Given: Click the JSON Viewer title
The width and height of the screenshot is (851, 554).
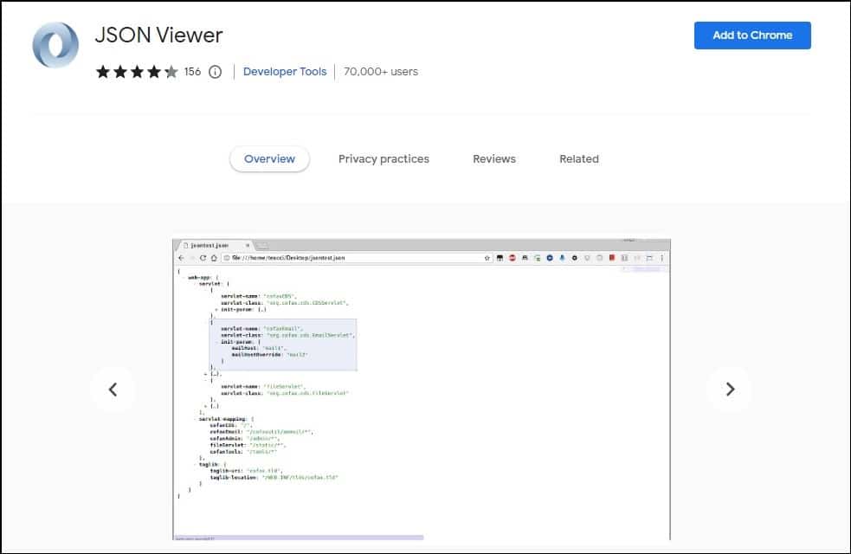Looking at the screenshot, I should click(x=159, y=35).
